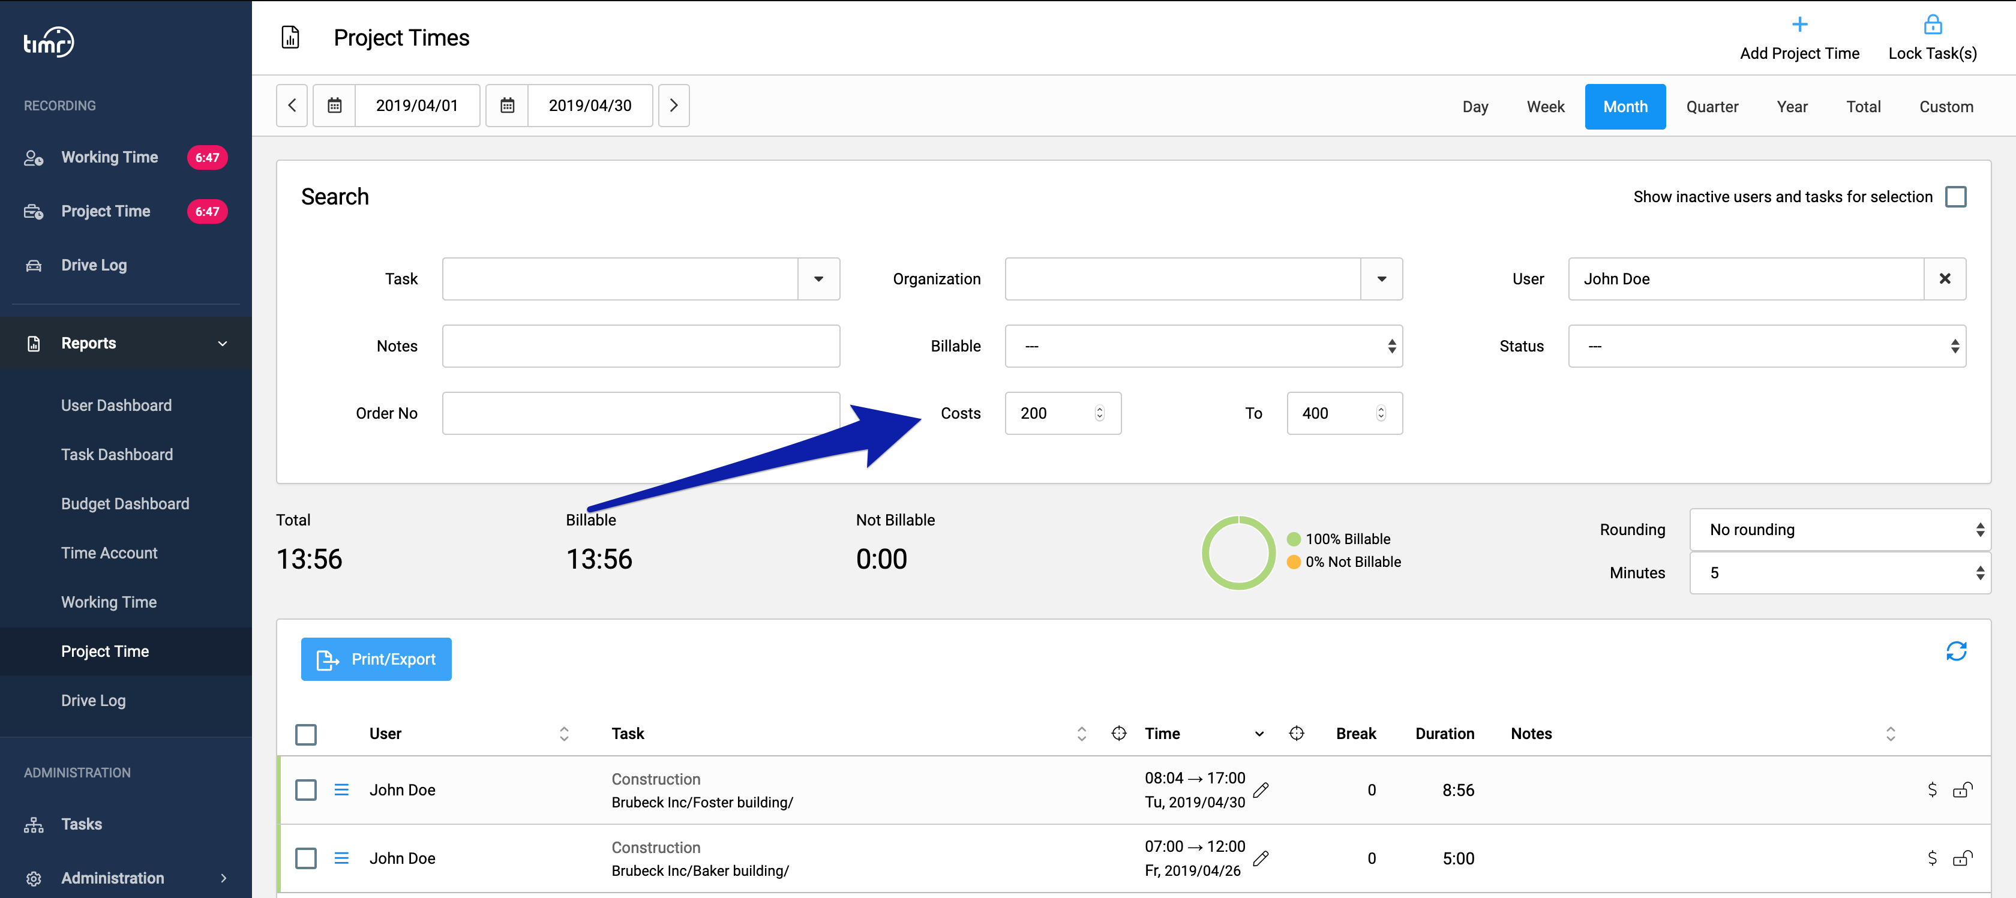Open the Time Account report
This screenshot has width=2016, height=898.
click(x=110, y=553)
